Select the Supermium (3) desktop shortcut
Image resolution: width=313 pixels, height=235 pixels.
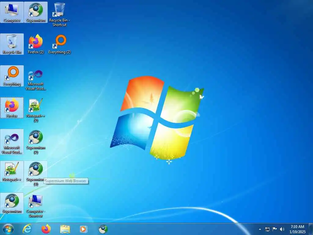(x=36, y=174)
